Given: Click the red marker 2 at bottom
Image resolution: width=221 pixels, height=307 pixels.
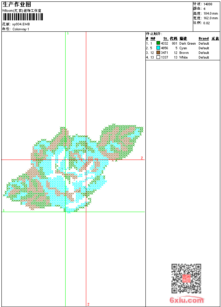Looking at the screenshot, I should coord(88,305).
